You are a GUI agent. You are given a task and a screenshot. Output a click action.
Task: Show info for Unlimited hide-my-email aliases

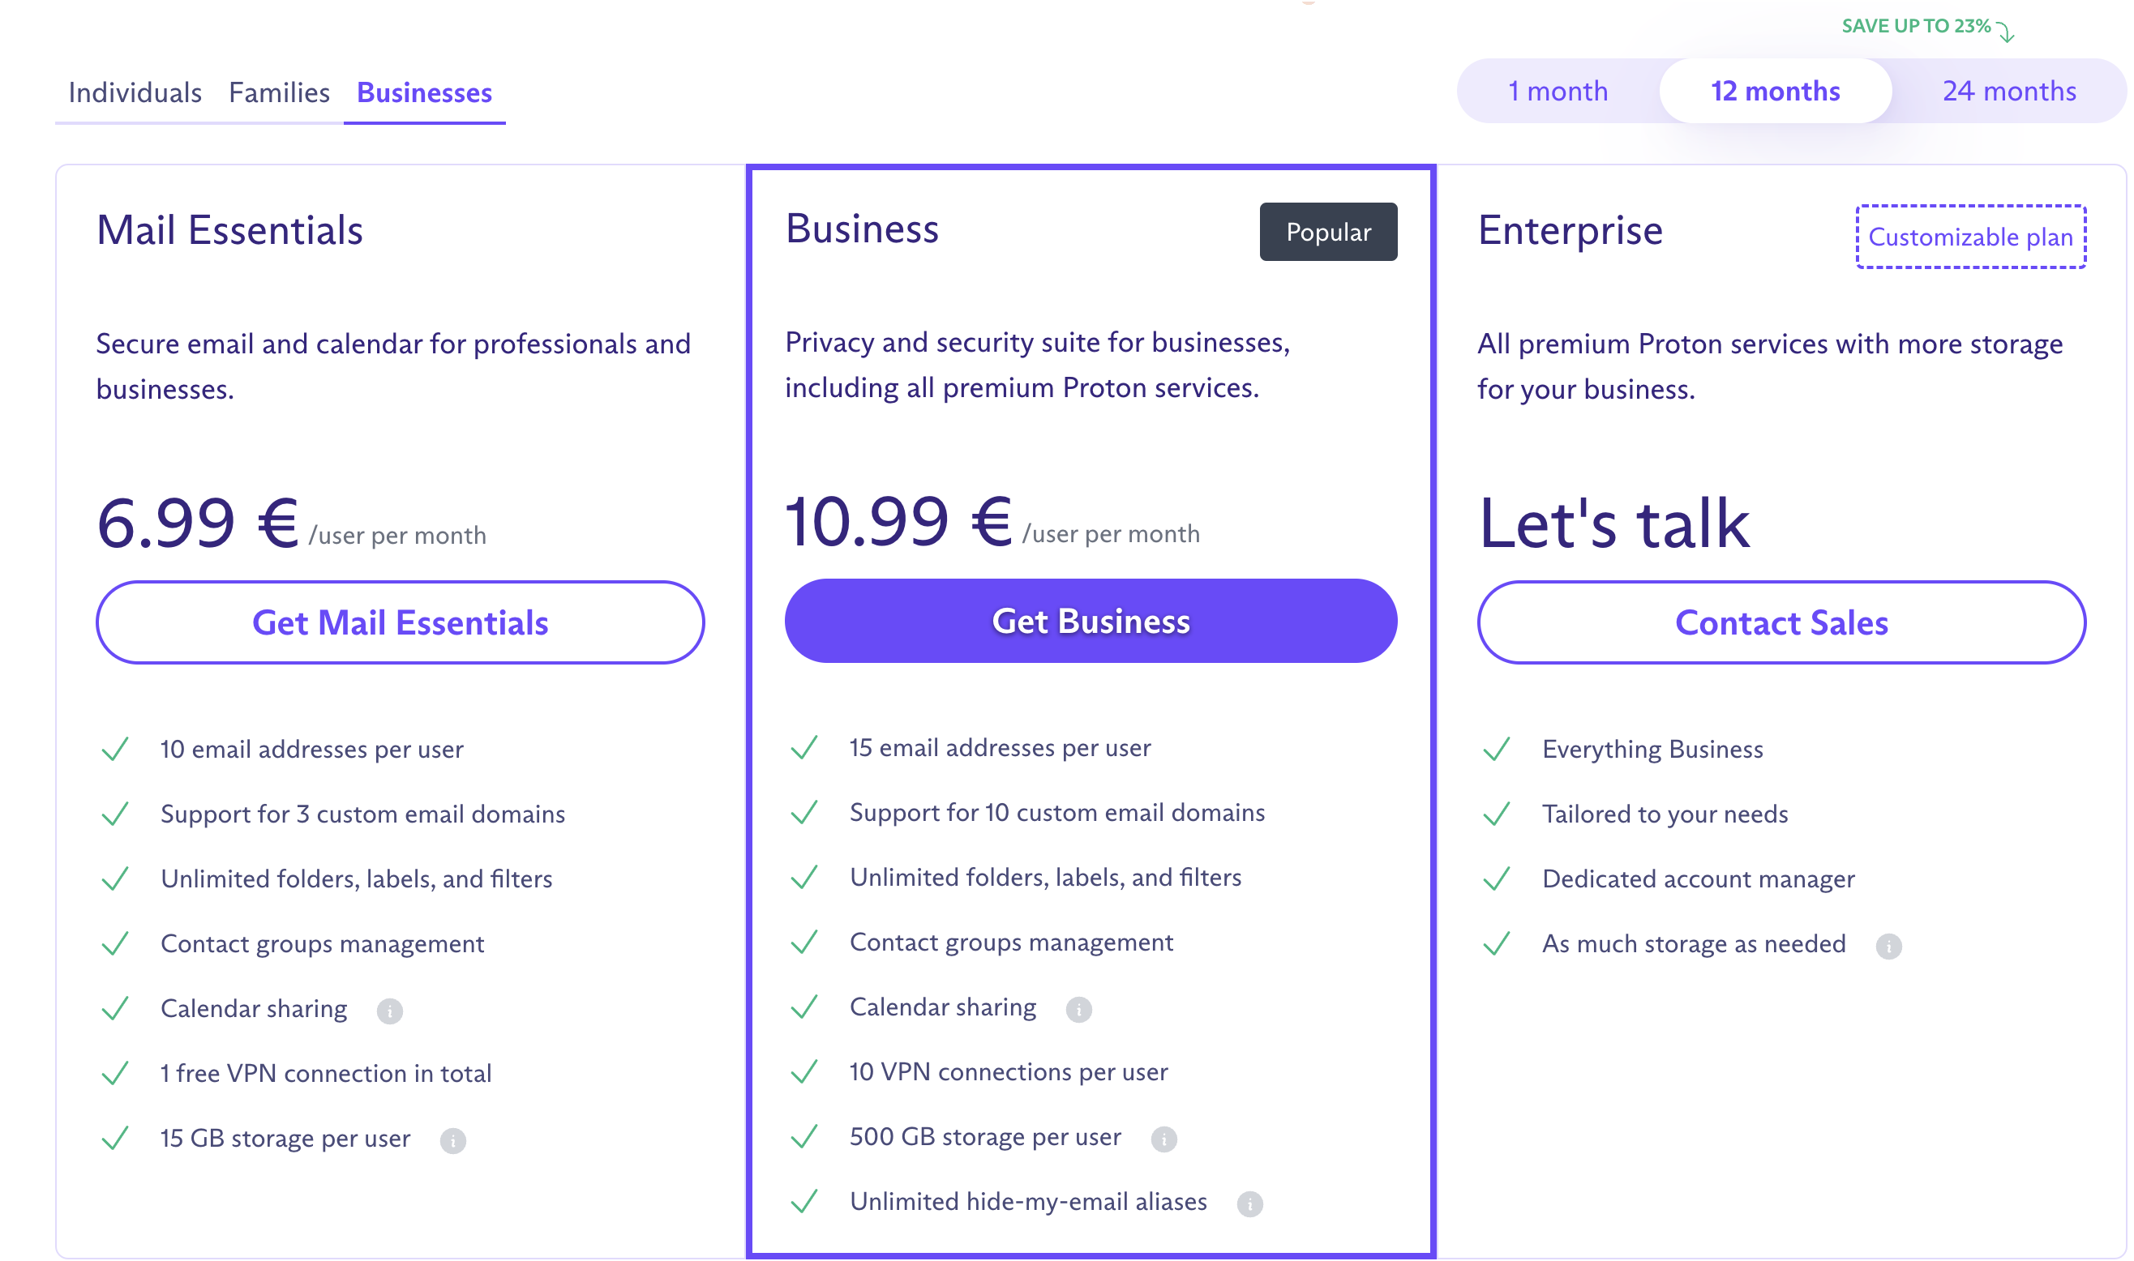pos(1249,1204)
